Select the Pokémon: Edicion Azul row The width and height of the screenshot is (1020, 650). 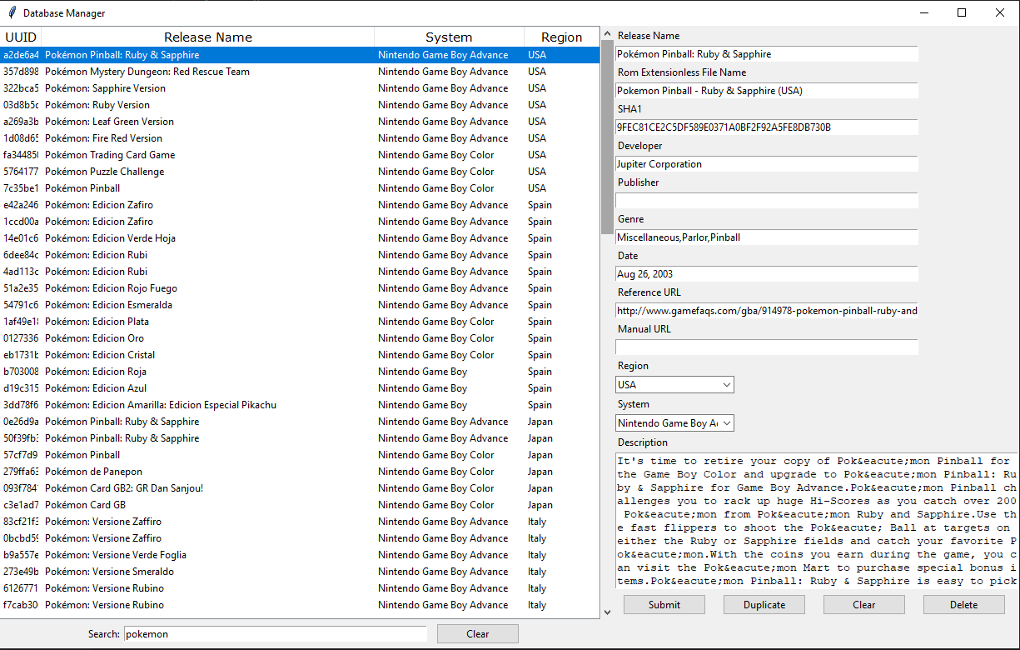point(300,388)
